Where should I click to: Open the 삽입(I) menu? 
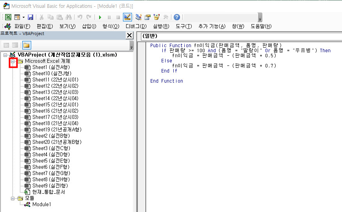[89, 26]
